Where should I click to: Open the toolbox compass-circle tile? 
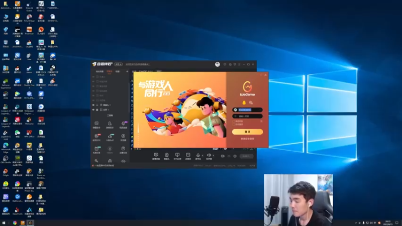coord(123,137)
